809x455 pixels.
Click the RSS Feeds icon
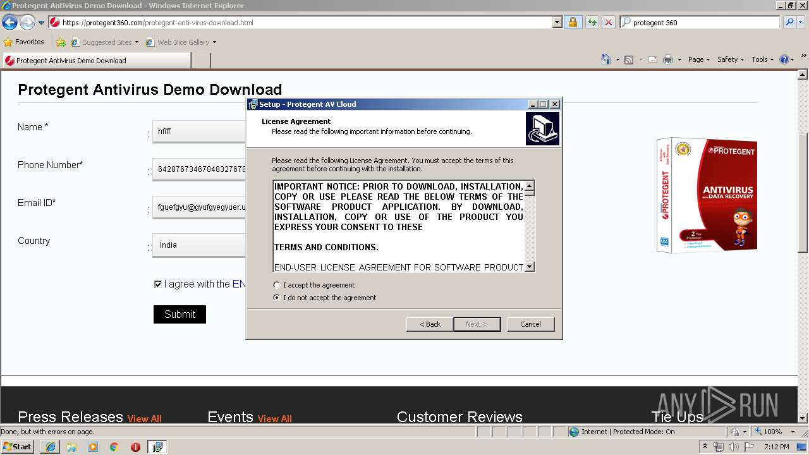click(x=629, y=59)
